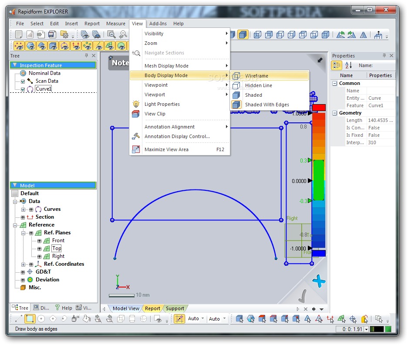Open the second Auto dropdown

coord(217,318)
